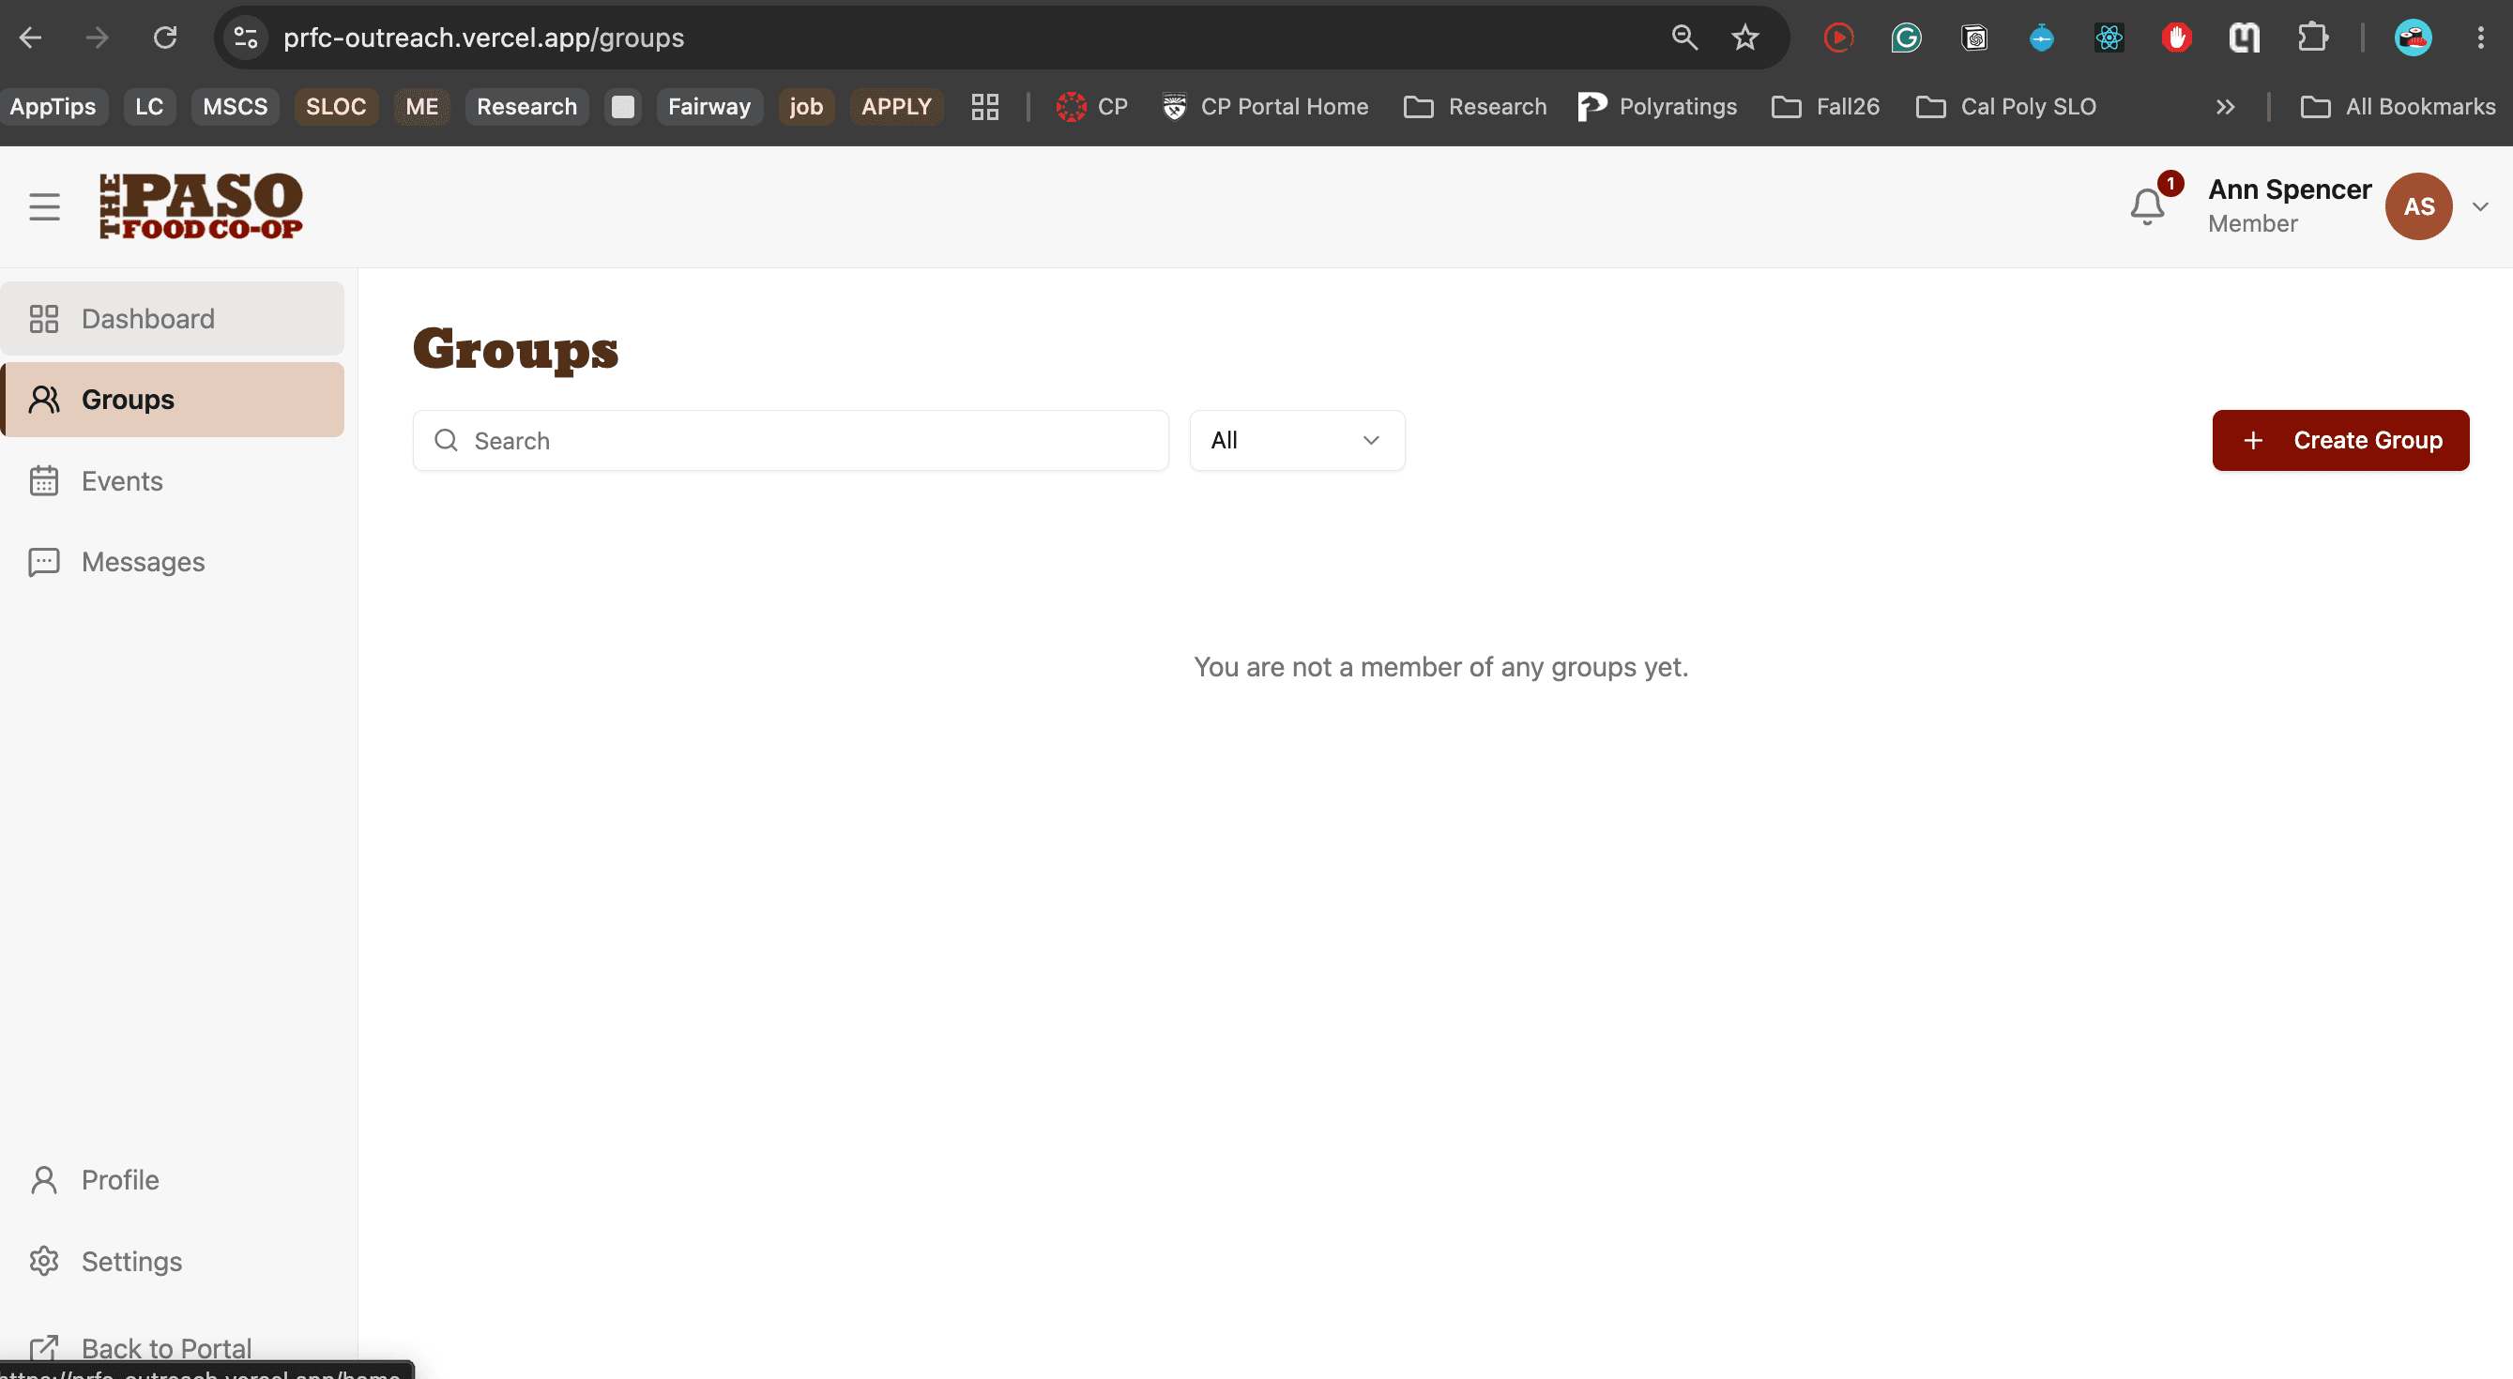
Task: Open Messages in sidebar
Action: point(173,562)
